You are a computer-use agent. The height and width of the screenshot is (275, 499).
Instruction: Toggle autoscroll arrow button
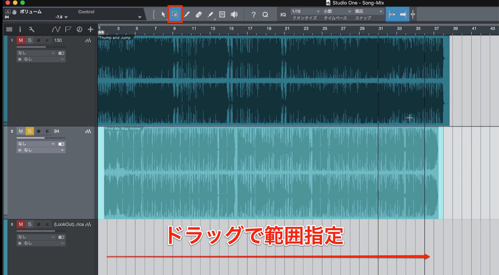coord(403,14)
